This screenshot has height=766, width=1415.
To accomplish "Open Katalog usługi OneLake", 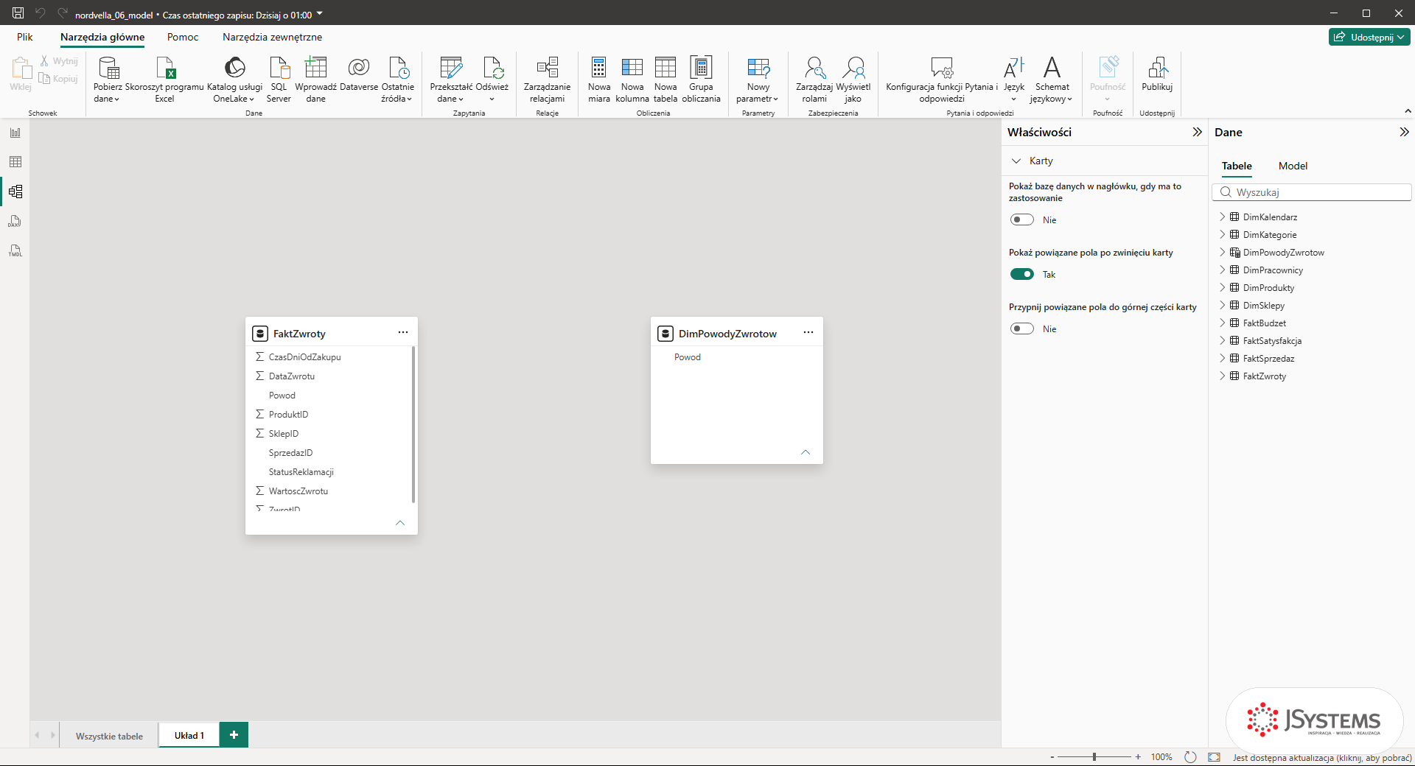I will click(234, 80).
